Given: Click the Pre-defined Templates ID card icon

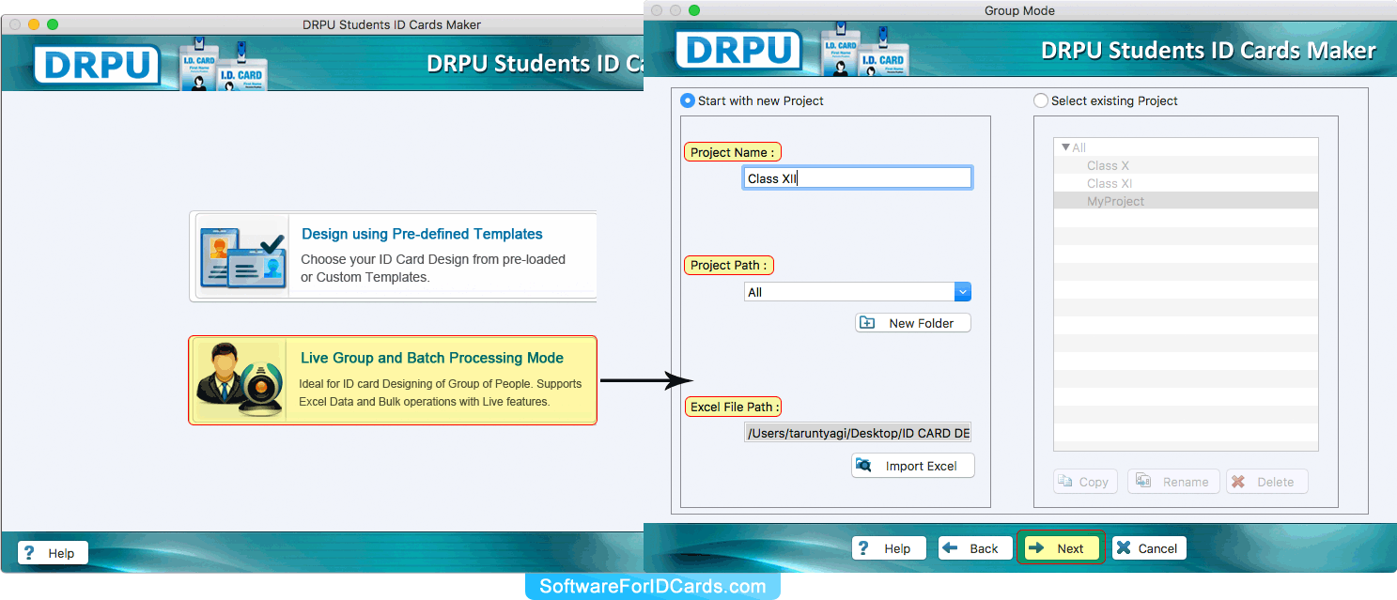Looking at the screenshot, I should click(x=241, y=256).
